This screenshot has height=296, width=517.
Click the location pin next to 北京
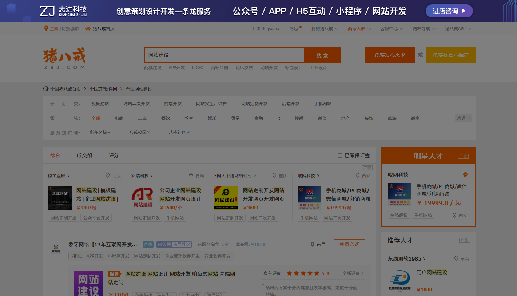point(108,175)
